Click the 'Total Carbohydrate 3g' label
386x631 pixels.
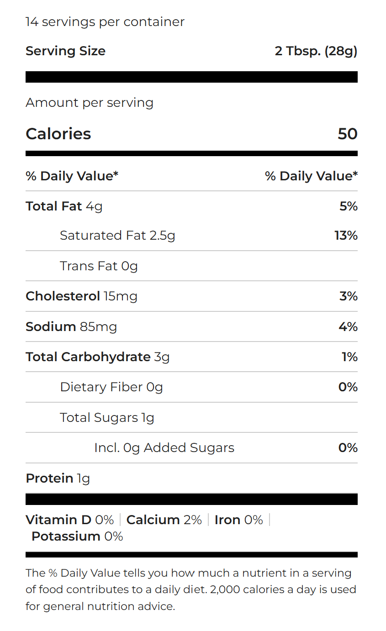pyautogui.click(x=97, y=357)
